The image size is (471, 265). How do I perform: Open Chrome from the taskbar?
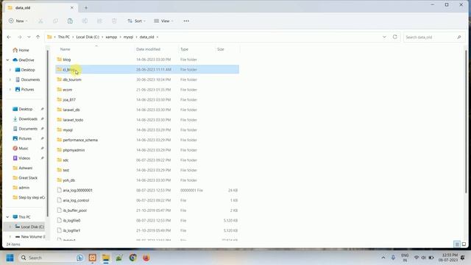pyautogui.click(x=132, y=258)
